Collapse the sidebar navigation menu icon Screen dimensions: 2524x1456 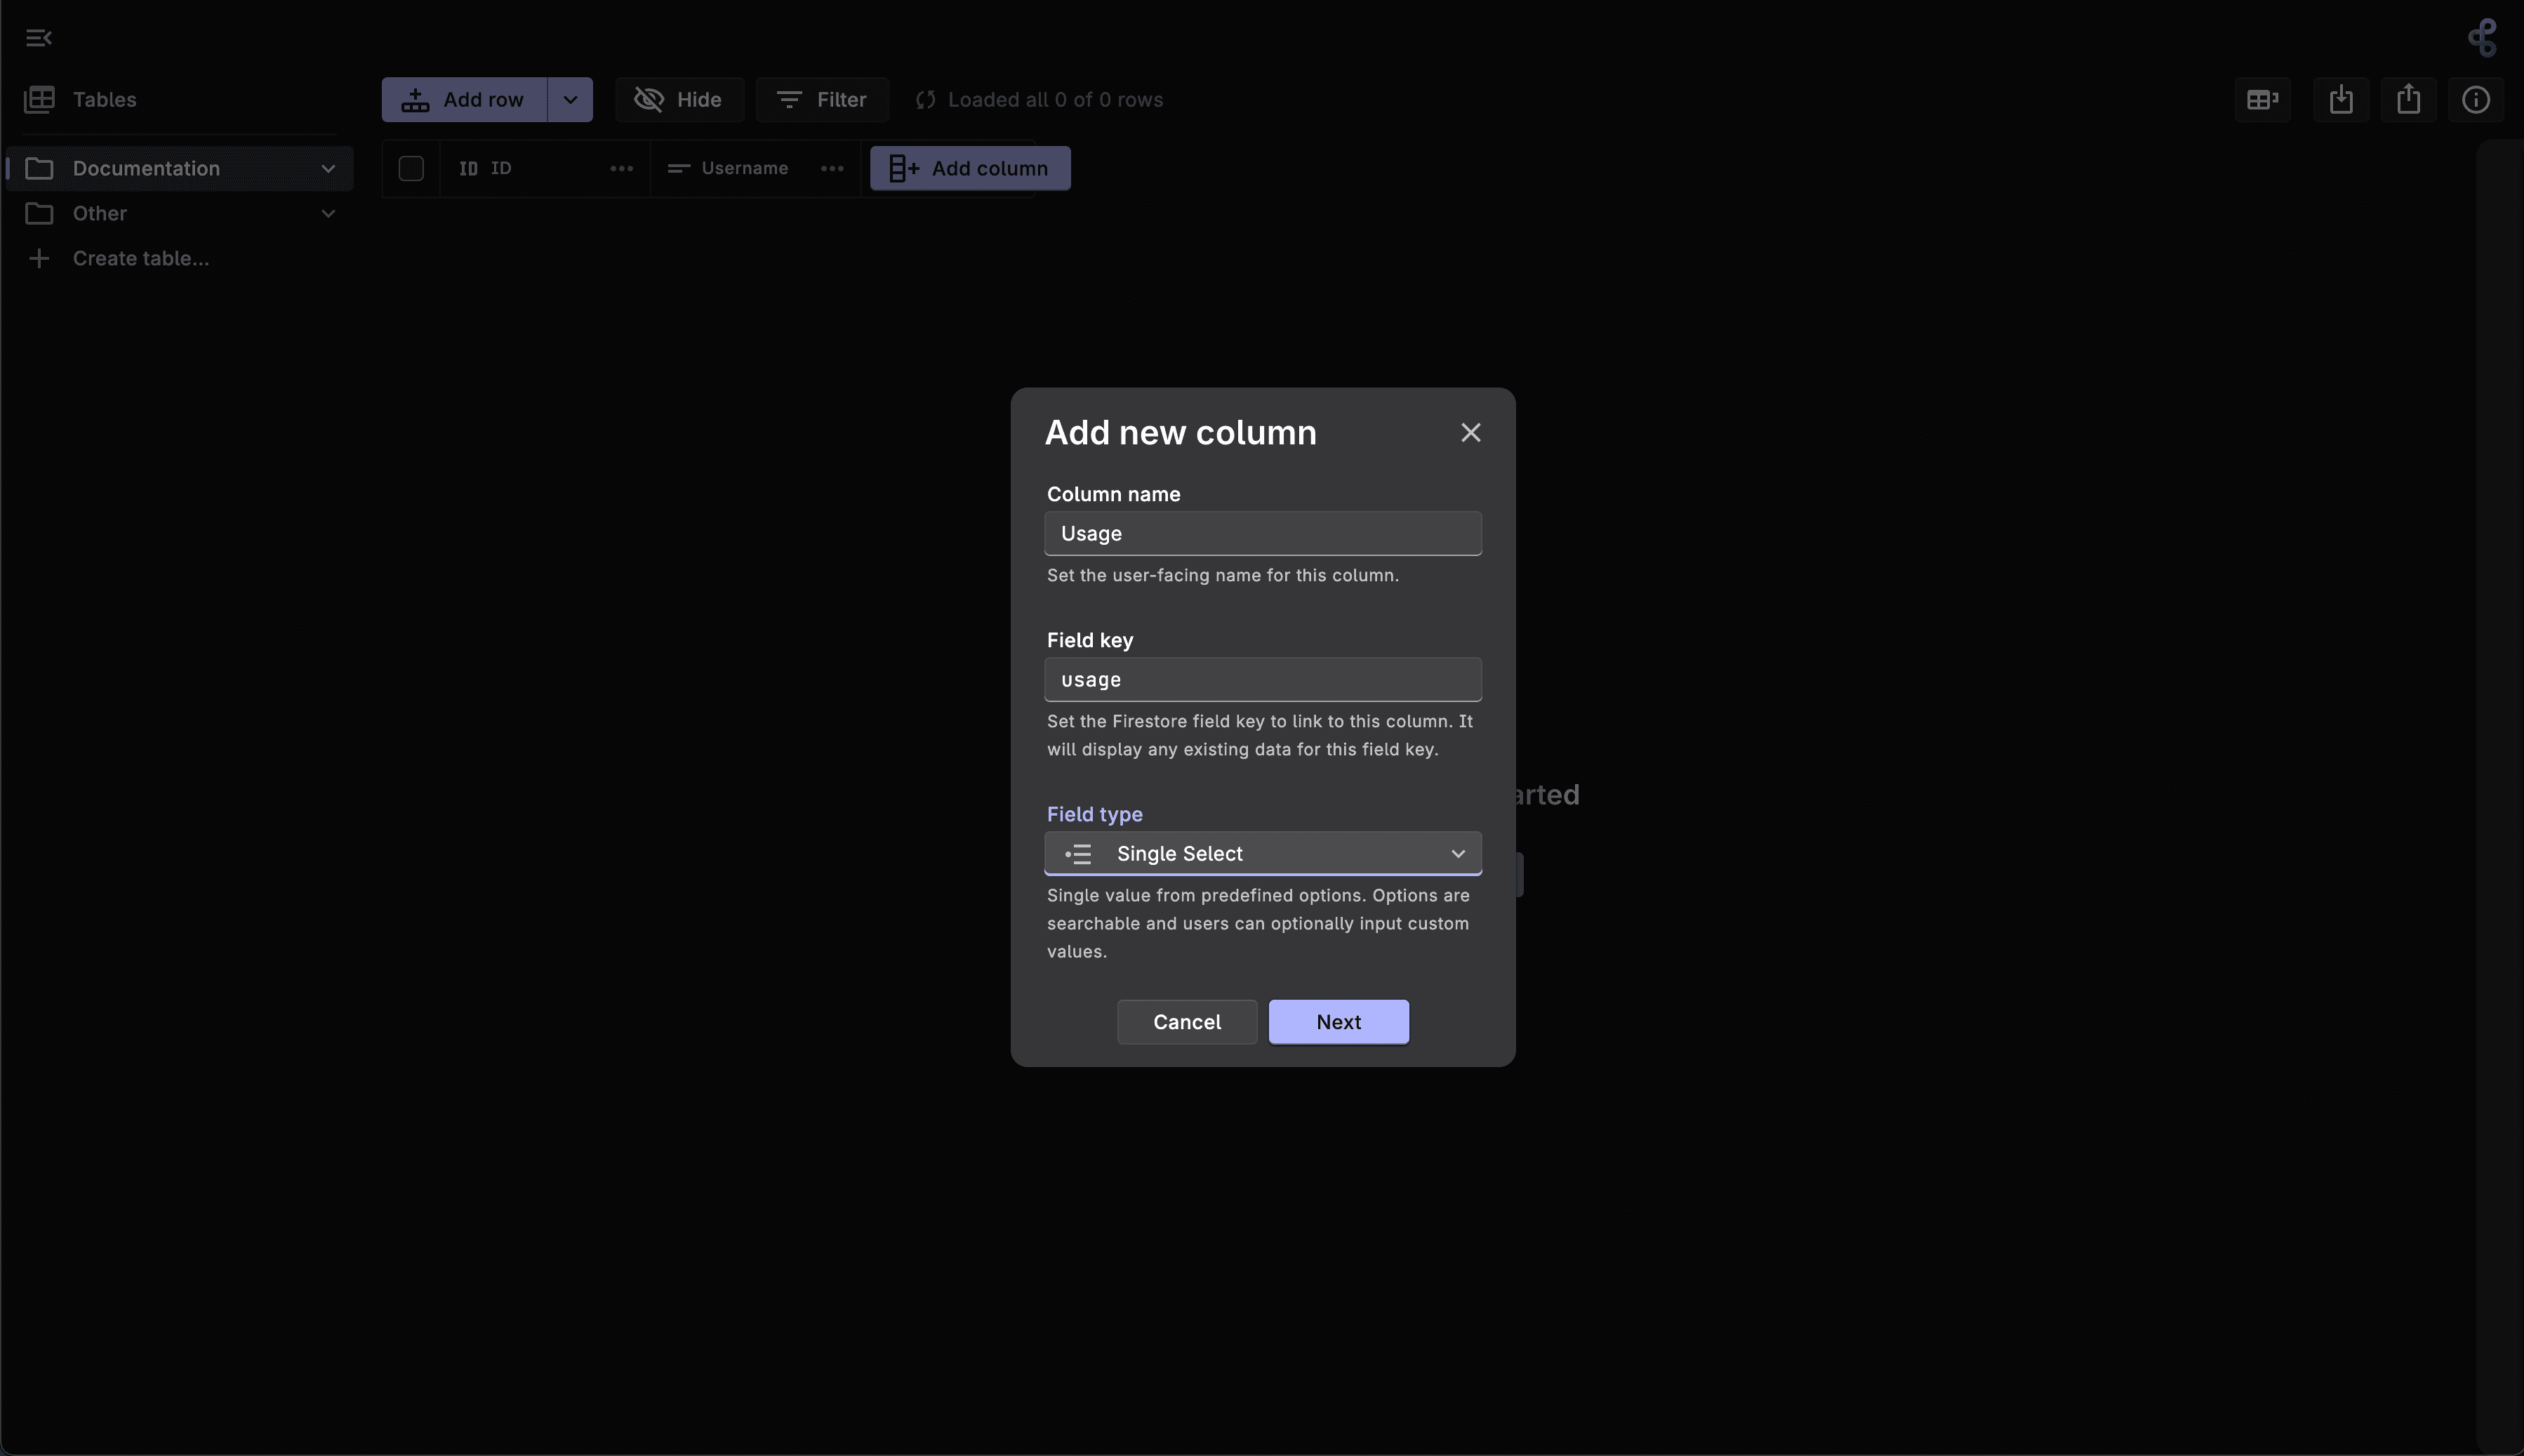pyautogui.click(x=39, y=38)
